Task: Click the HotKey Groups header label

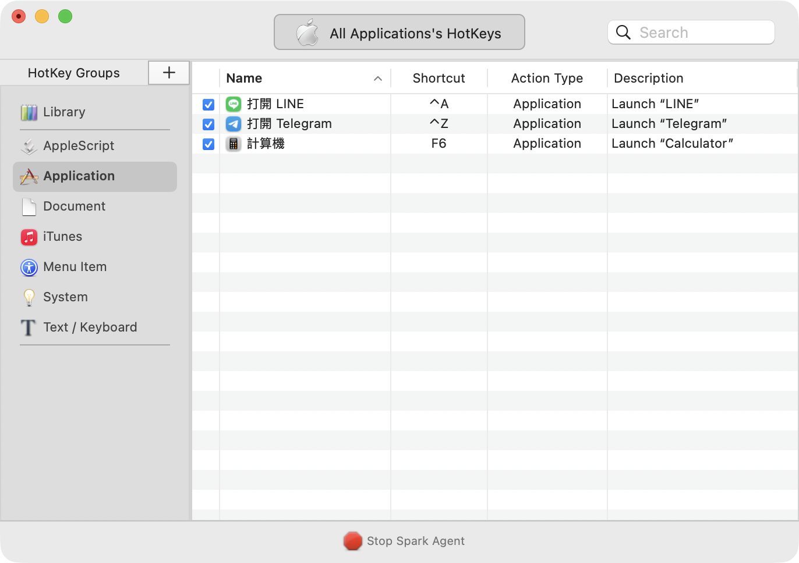Action: click(x=74, y=73)
